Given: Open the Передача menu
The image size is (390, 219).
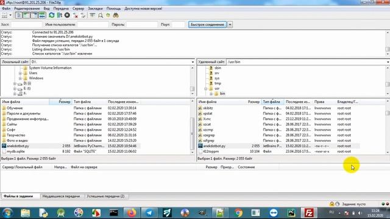Looking at the screenshot, I should 61,9.
